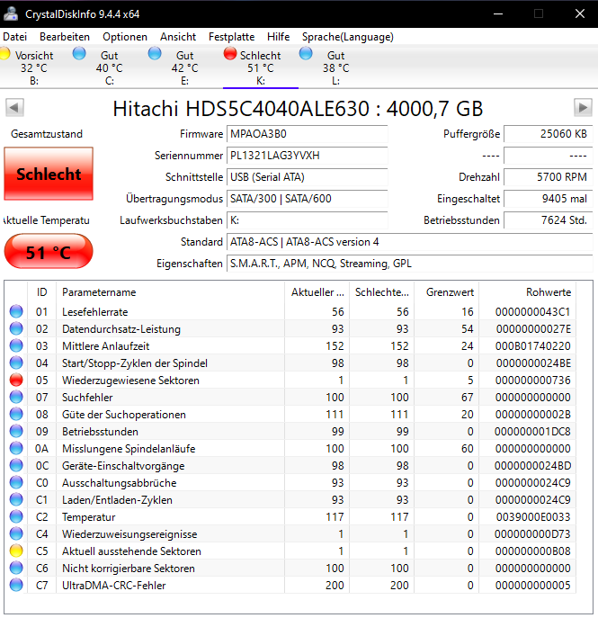598x618 pixels.
Task: Click the ID column header
Action: point(41,292)
